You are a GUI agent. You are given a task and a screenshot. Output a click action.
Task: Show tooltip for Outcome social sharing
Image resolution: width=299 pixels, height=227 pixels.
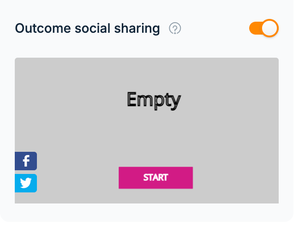coord(175,28)
